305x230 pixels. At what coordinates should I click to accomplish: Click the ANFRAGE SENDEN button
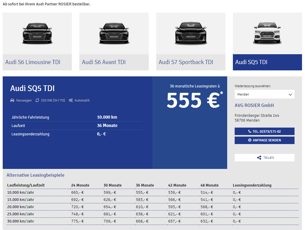coord(264,140)
